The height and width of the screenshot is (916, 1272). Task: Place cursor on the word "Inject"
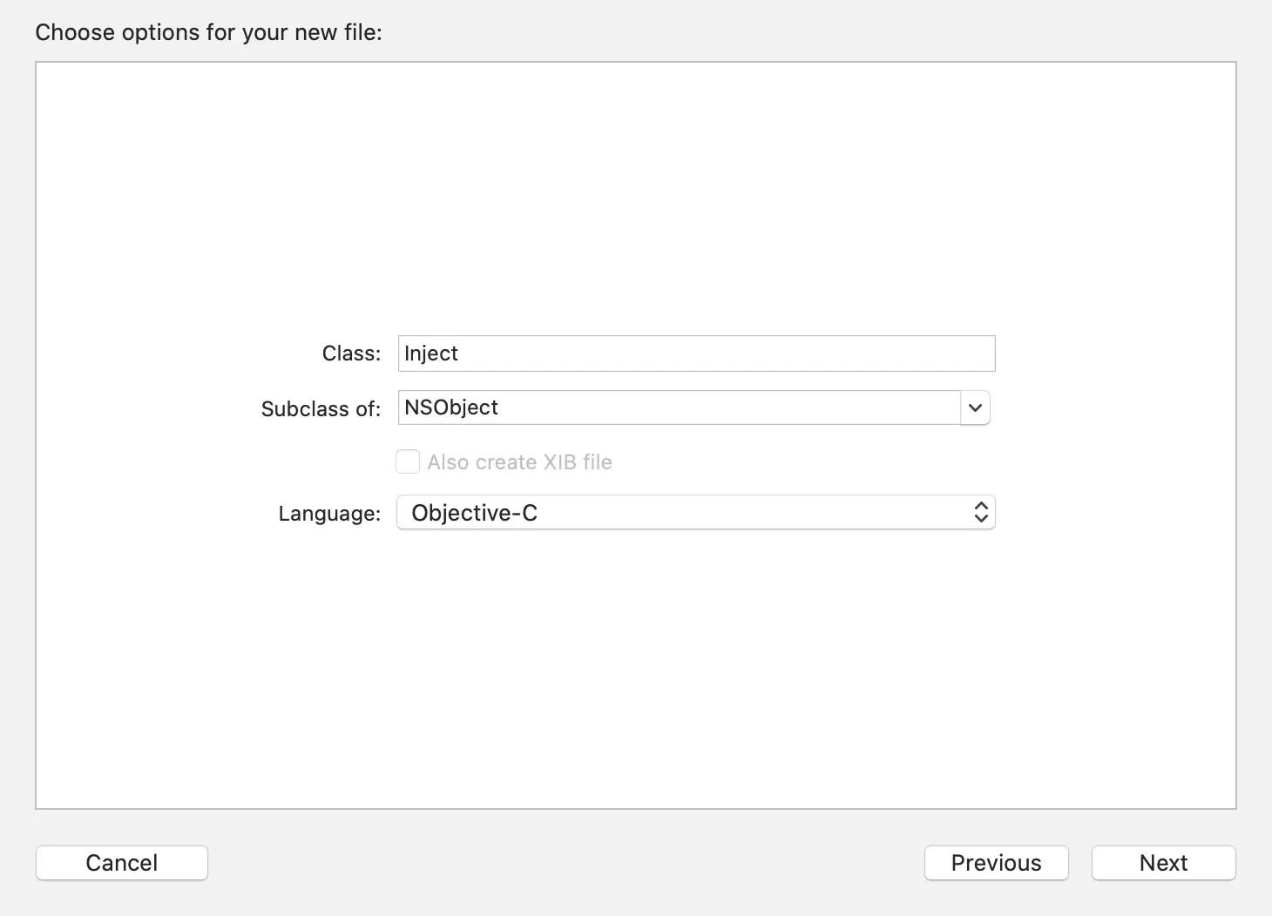coord(431,354)
